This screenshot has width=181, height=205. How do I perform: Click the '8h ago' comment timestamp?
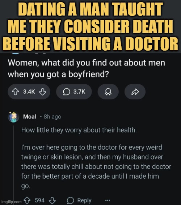point(52,117)
